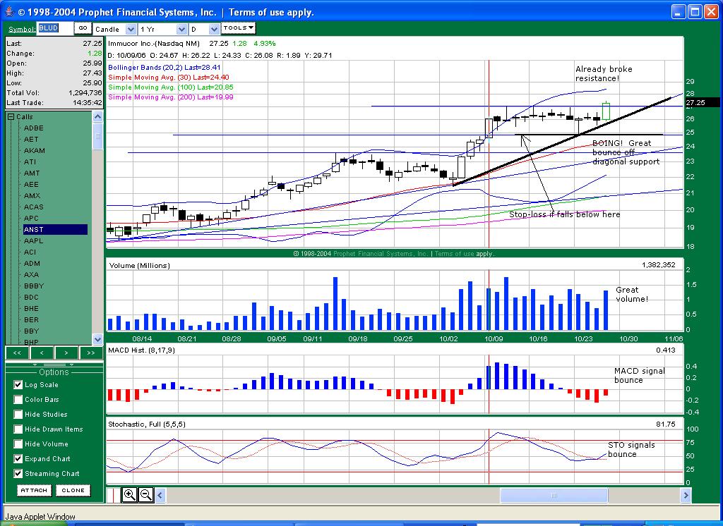The width and height of the screenshot is (723, 526).
Task: Click the Symbol label link
Action: pyautogui.click(x=22, y=29)
